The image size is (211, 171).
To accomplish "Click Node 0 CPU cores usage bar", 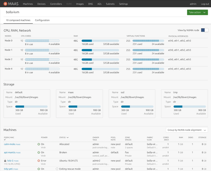I will coord(42,41).
